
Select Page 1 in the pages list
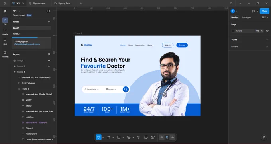(31, 28)
